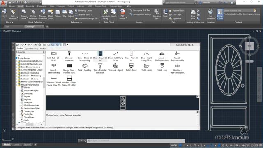Image resolution: width=263 pixels, height=148 pixels.
Task: Toggle Description pane in DesignCenter toolbar
Action: click(x=60, y=45)
